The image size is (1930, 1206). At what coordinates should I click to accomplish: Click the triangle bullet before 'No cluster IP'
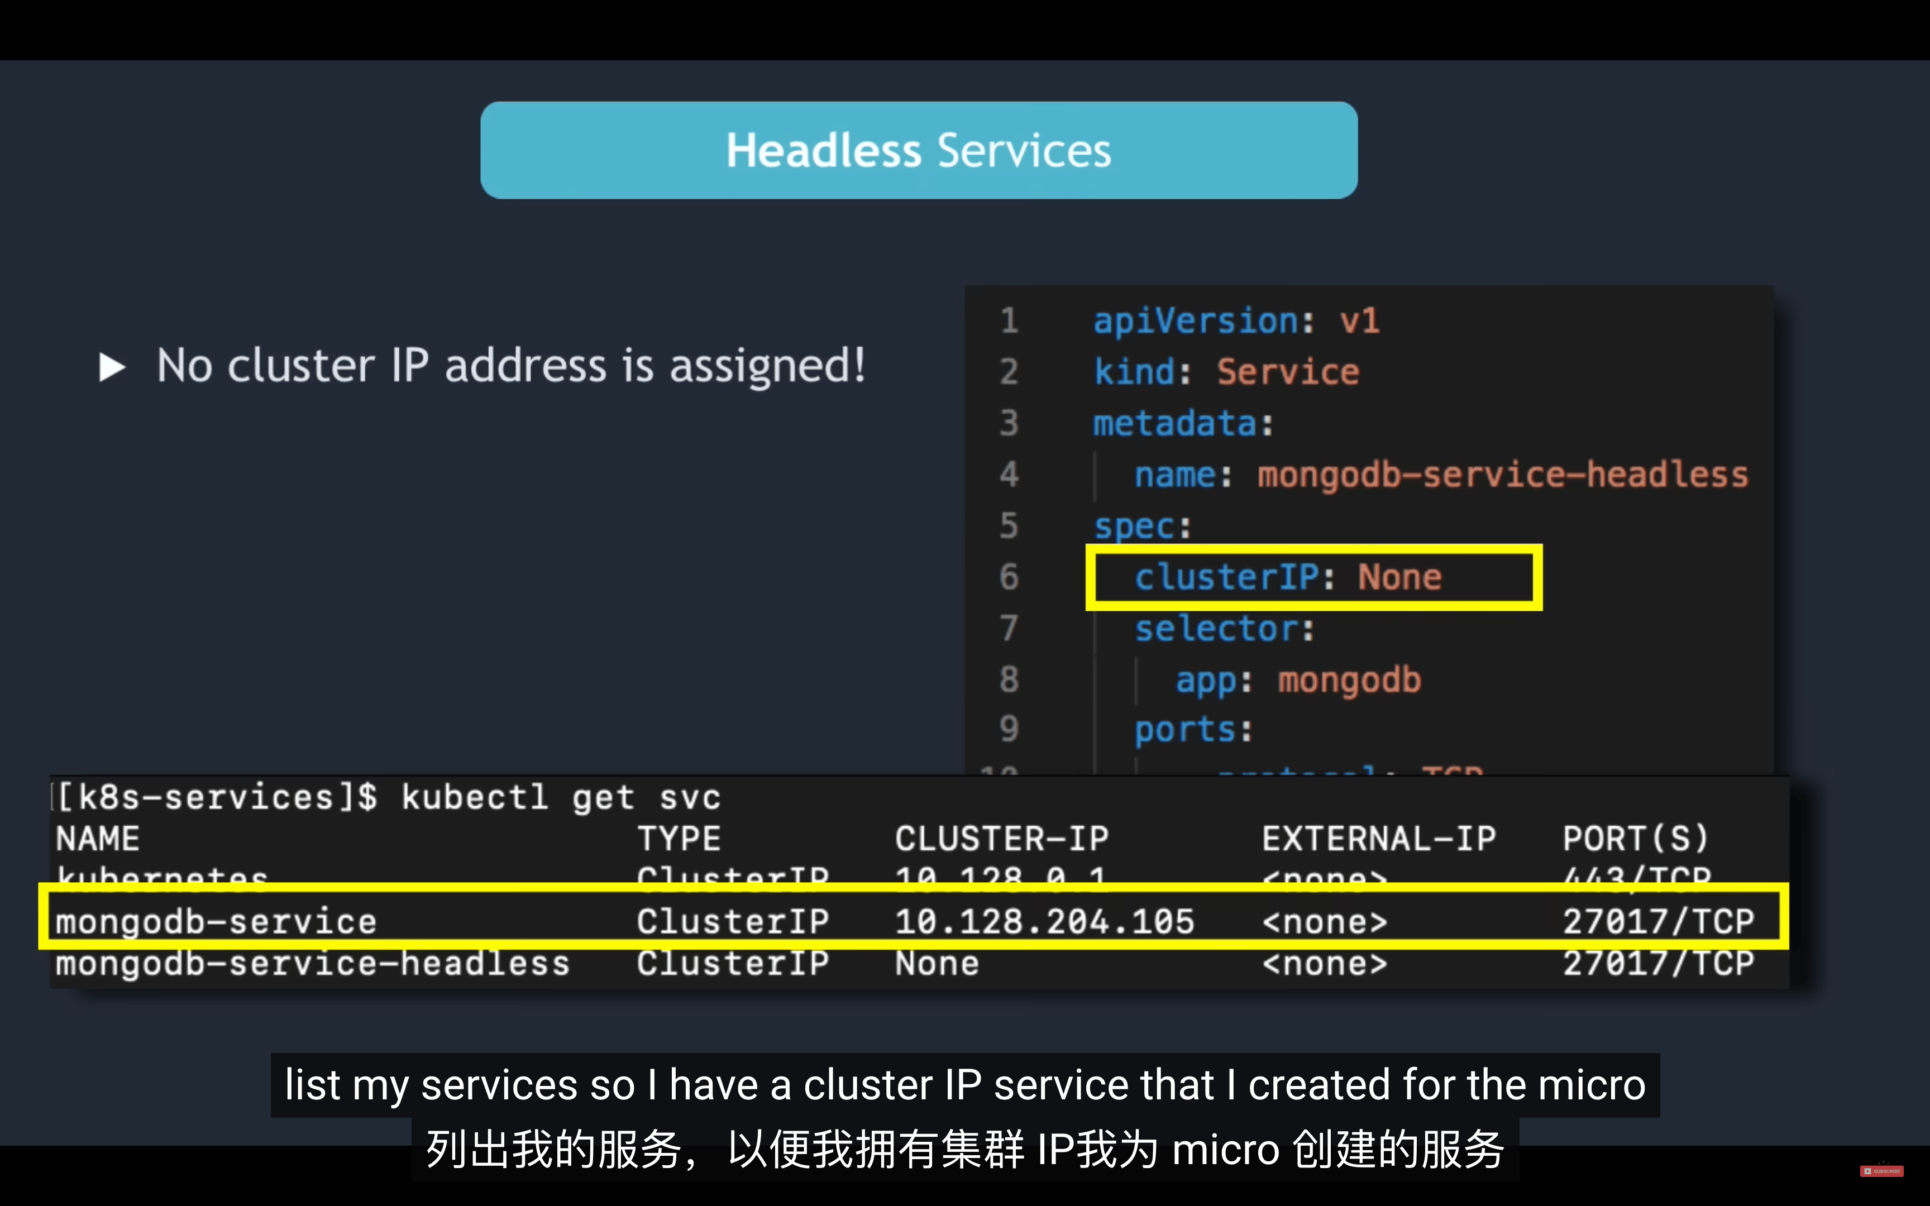click(112, 368)
